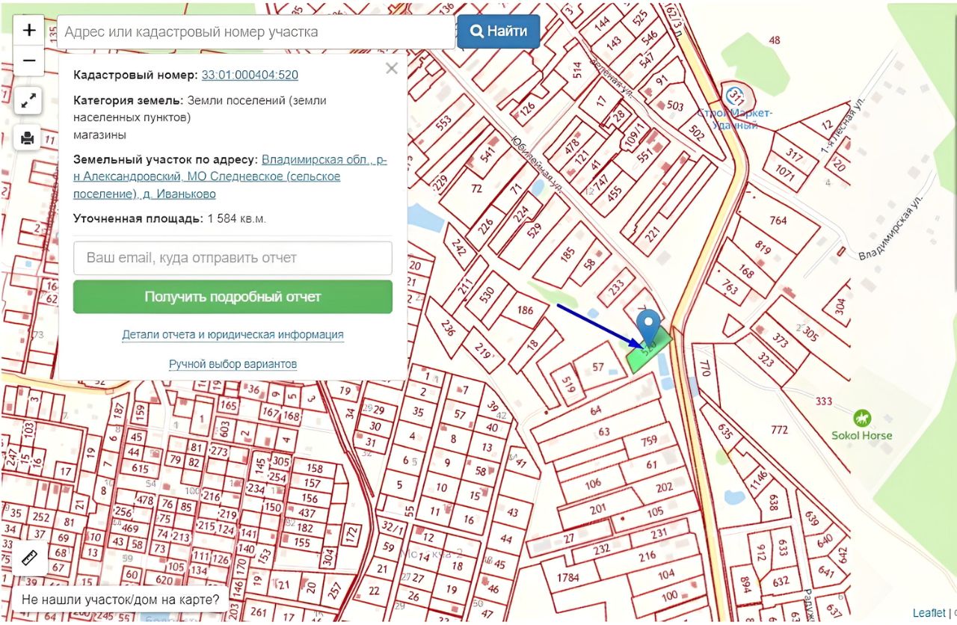Toggle fullscreen map view
Screen dimensions: 957x625
click(29, 101)
